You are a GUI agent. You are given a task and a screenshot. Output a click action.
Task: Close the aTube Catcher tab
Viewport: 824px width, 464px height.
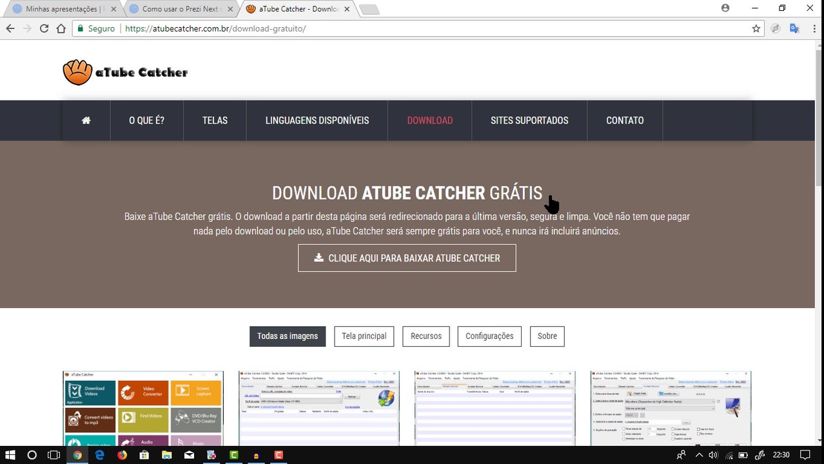[x=347, y=9]
